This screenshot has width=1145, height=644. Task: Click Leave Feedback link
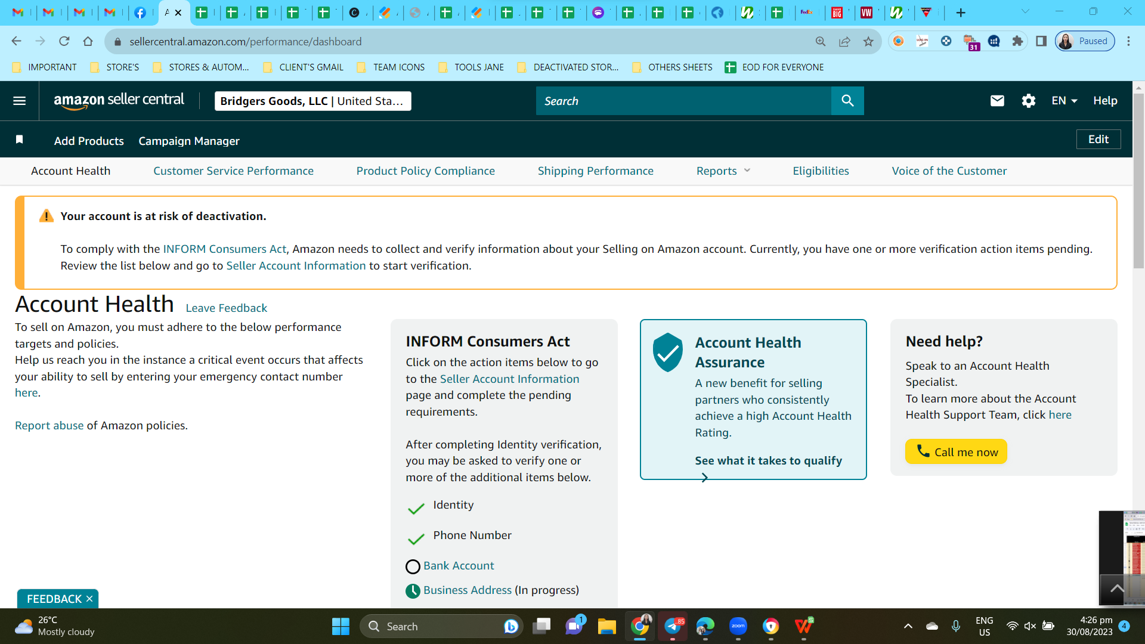click(226, 308)
